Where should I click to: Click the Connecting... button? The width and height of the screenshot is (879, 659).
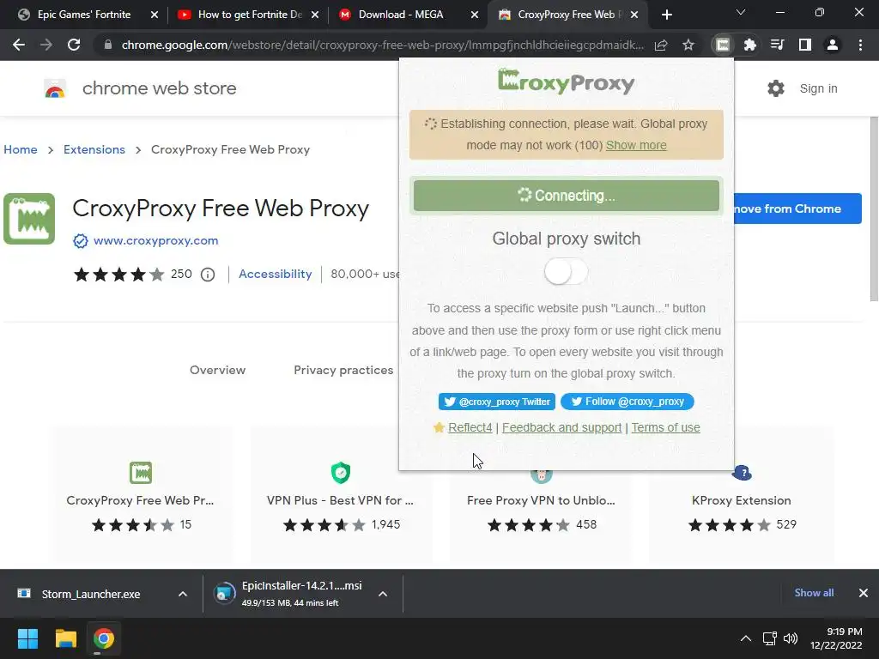click(567, 196)
